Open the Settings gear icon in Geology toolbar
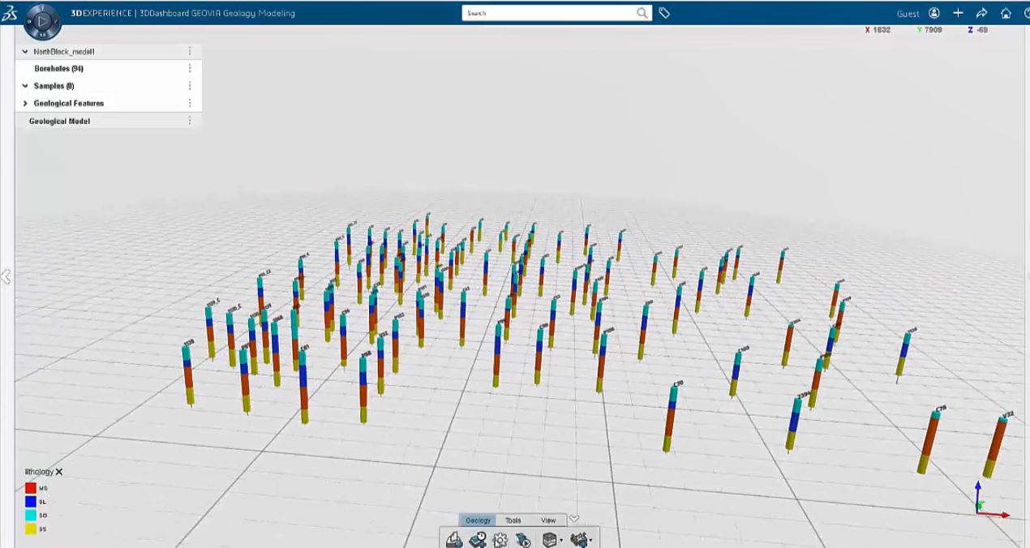 click(500, 540)
